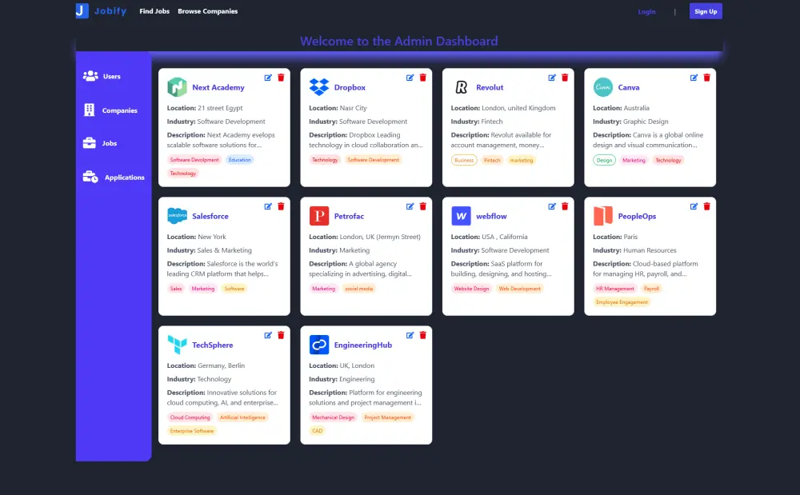Image resolution: width=800 pixels, height=495 pixels.
Task: Edit the PeopleOps company card
Action: [694, 206]
